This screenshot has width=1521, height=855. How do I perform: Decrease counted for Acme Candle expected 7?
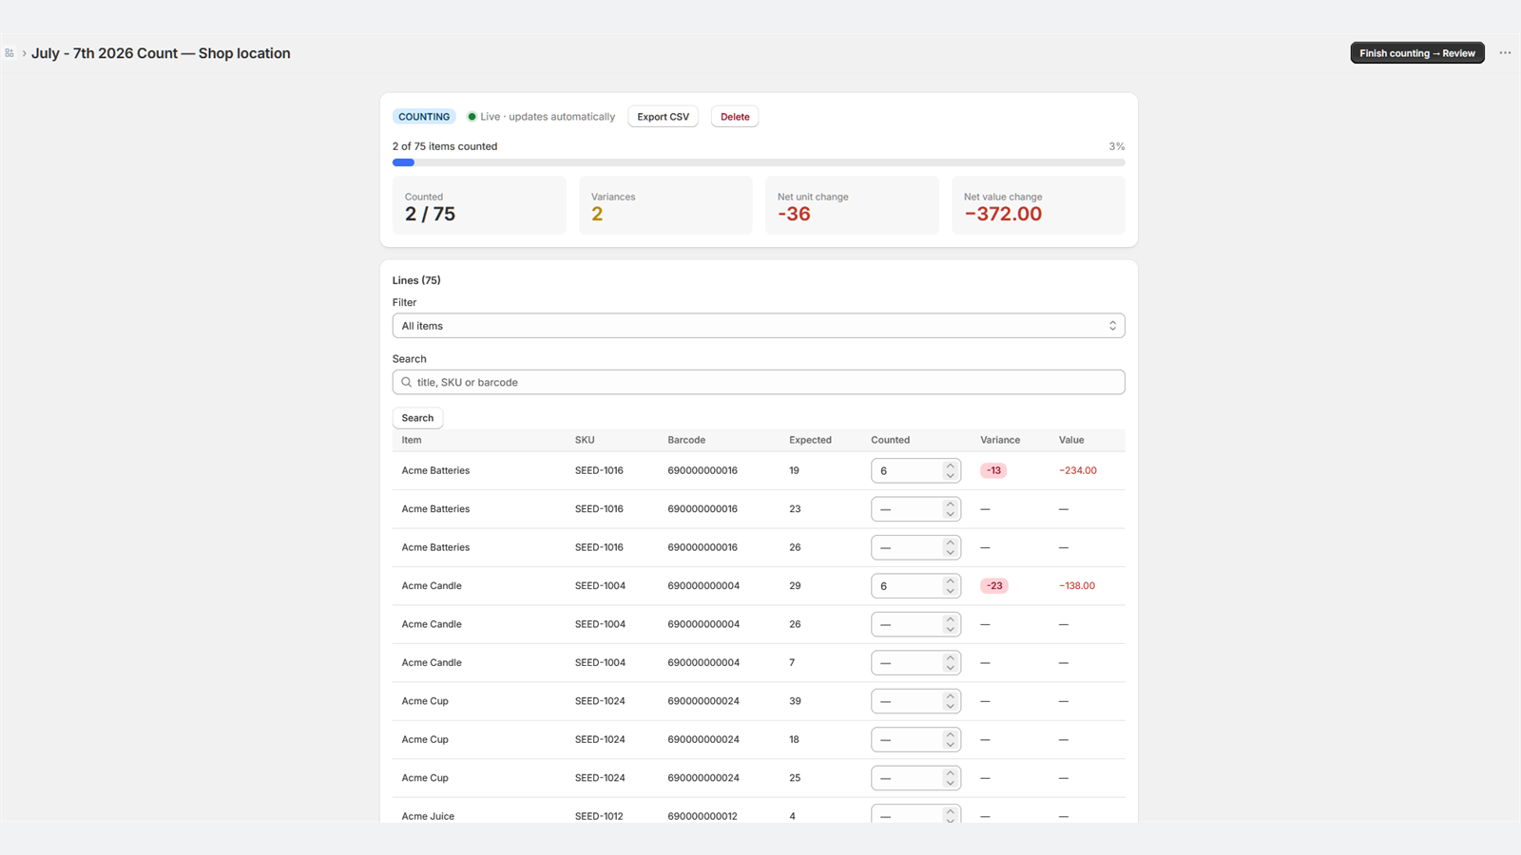950,668
